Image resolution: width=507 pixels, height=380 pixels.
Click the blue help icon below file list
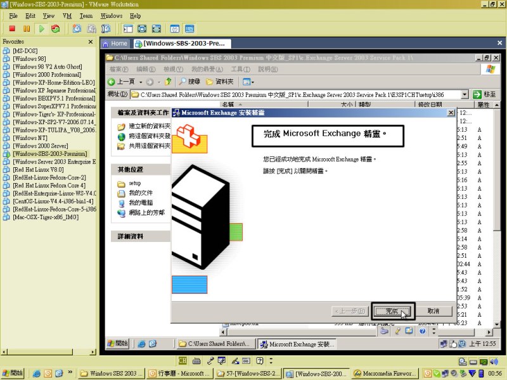(422, 331)
